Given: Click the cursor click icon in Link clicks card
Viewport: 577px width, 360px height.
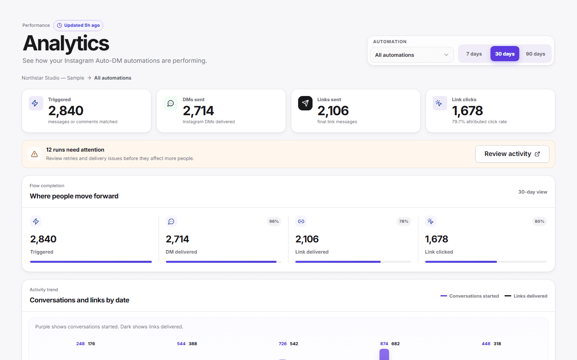Looking at the screenshot, I should 440,103.
